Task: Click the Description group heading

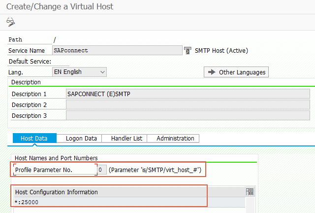Action: tap(26, 82)
